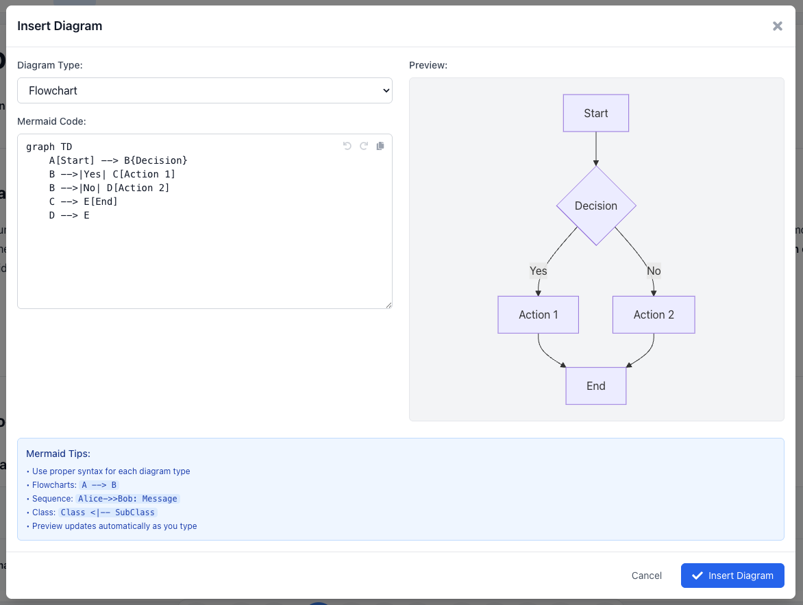The image size is (803, 605).
Task: Click the 'Class <|-- SubClass' tip snippet
Action: (x=108, y=513)
